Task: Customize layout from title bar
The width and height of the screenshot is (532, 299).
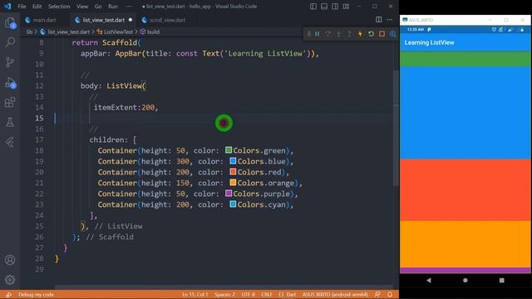Action: pyautogui.click(x=346, y=7)
